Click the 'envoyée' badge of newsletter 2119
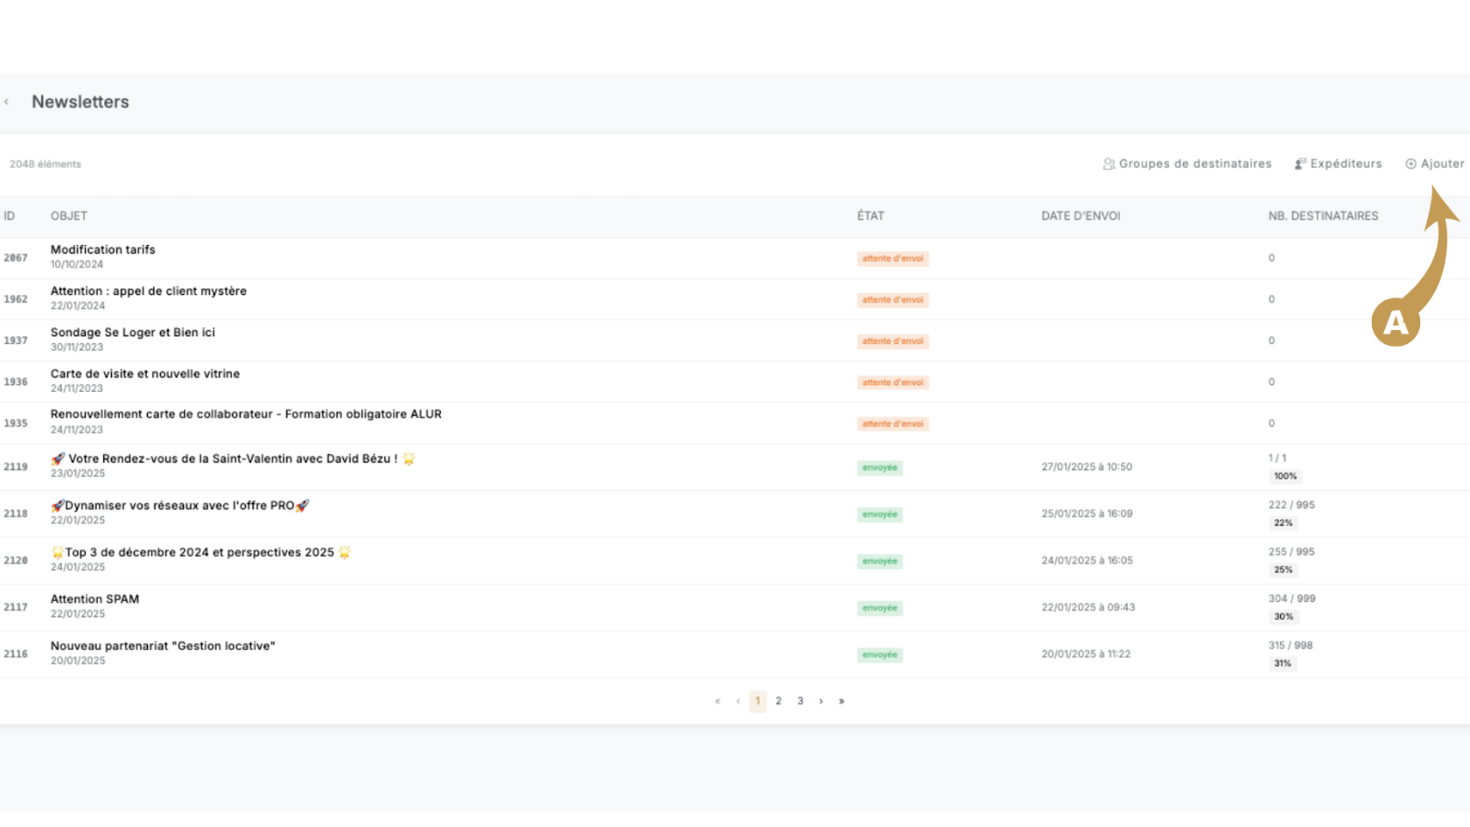The width and height of the screenshot is (1470, 827). (x=879, y=467)
